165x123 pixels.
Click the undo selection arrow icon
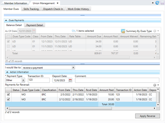74,31
